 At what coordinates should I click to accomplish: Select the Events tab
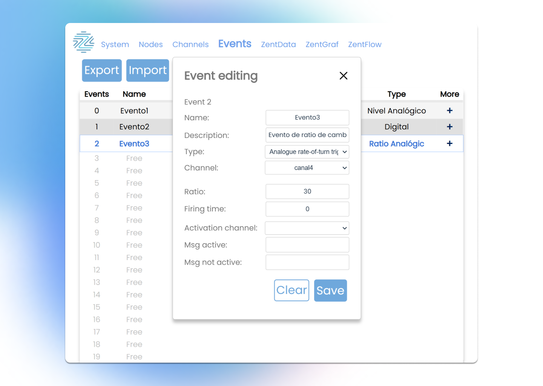[x=235, y=44]
